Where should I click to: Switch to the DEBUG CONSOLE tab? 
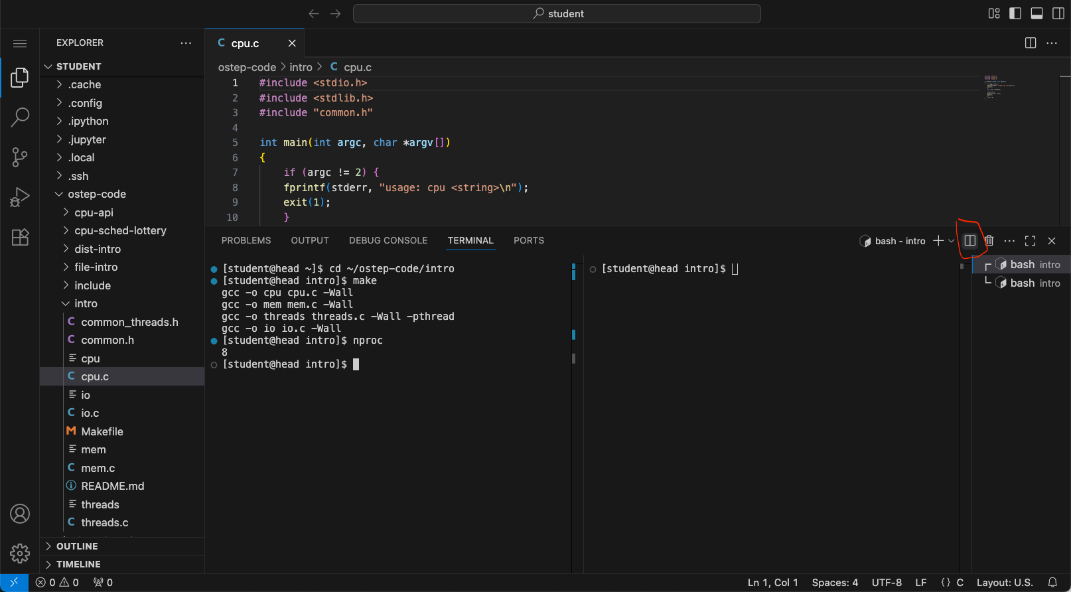tap(388, 240)
